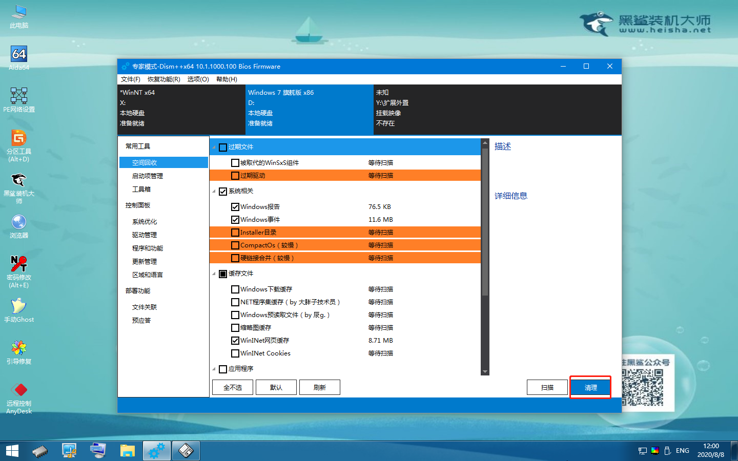Check the 硬链接合并 checkbox

[235, 258]
